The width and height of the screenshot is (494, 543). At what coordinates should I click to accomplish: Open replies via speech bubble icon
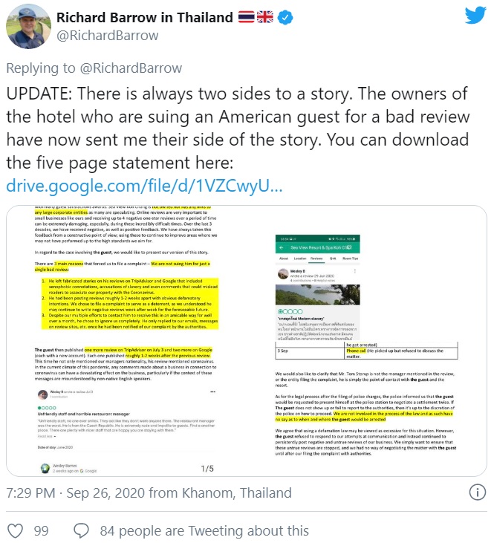pyautogui.click(x=82, y=530)
